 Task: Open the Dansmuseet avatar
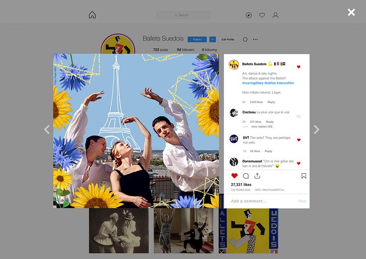[x=234, y=162]
